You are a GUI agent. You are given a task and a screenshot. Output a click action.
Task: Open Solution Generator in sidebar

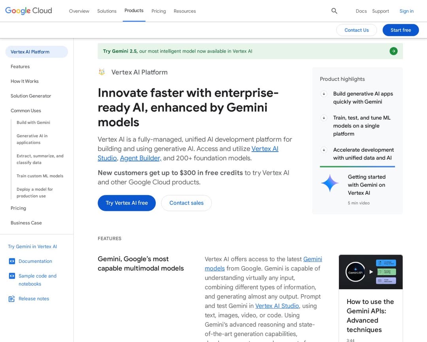pos(31,96)
